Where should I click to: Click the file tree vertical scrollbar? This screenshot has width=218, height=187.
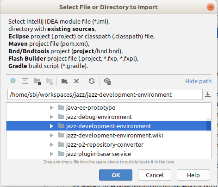coord(209,125)
